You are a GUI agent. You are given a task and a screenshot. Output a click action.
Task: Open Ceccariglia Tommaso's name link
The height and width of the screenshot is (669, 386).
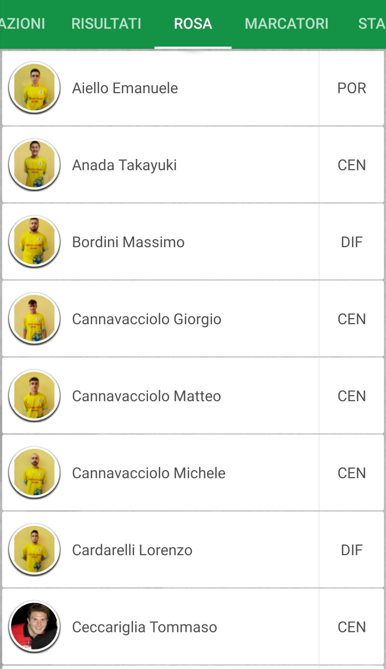click(144, 627)
